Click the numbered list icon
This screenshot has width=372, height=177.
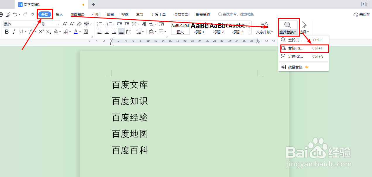109,24
